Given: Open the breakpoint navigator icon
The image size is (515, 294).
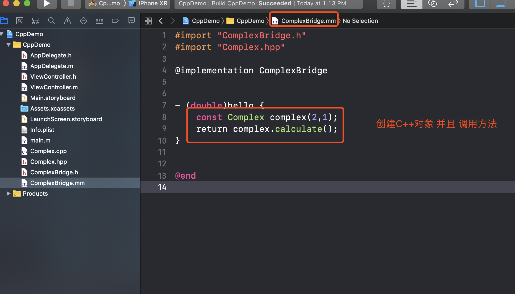Looking at the screenshot, I should [115, 21].
